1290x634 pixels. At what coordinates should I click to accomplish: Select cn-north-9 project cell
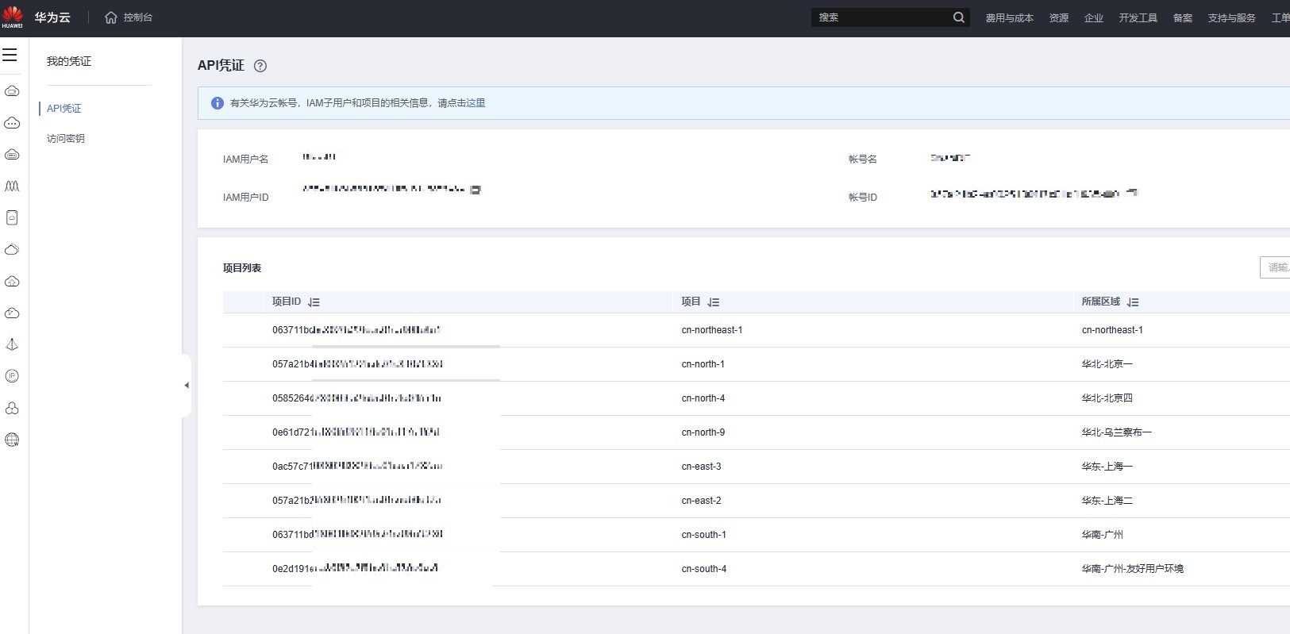703,432
